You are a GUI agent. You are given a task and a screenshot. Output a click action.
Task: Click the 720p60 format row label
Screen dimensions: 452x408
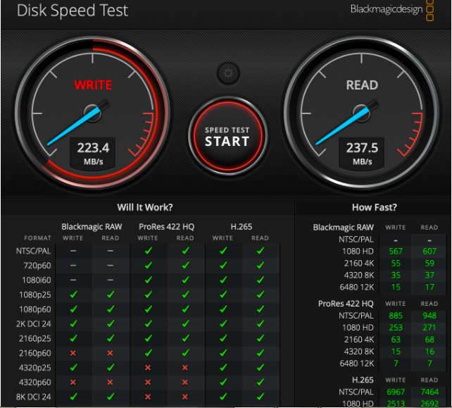[x=37, y=266]
